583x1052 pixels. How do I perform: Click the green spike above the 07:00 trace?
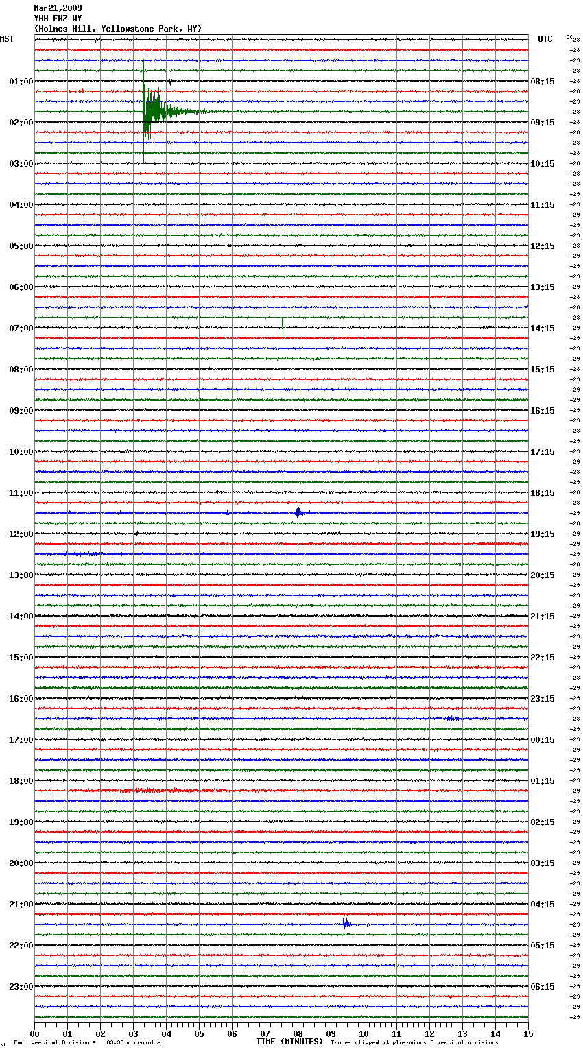coord(283,327)
